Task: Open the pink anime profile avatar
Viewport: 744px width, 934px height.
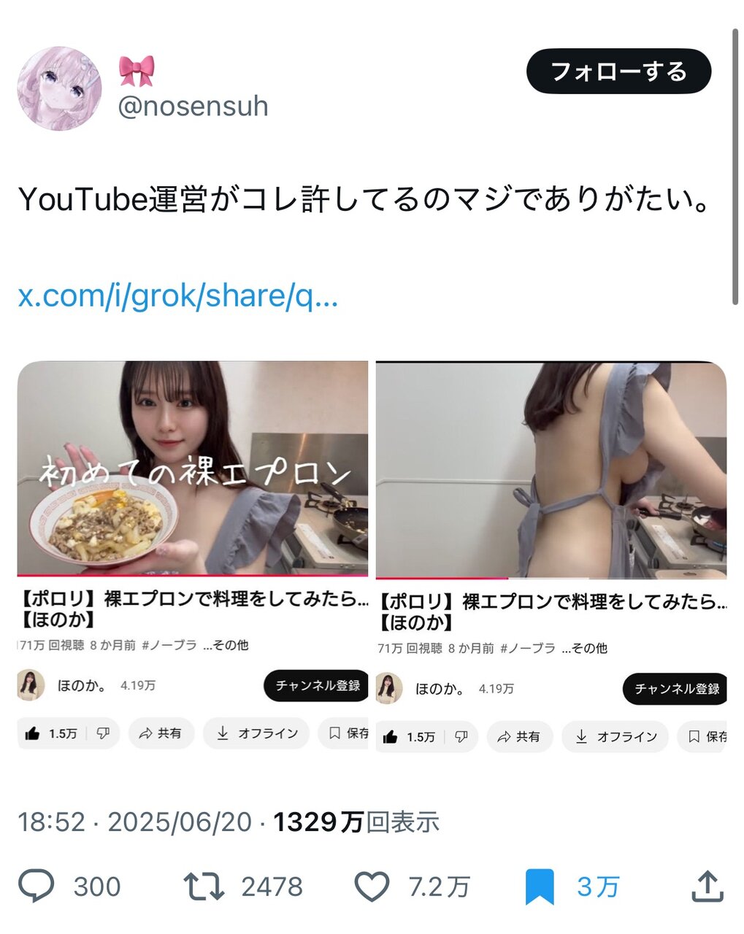Action: tap(59, 89)
